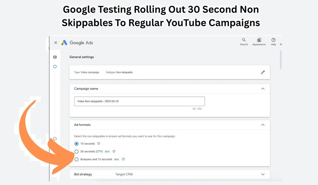
Task: Click the BETA badge beside 30 seconds (CTV)
Action: tap(107, 151)
